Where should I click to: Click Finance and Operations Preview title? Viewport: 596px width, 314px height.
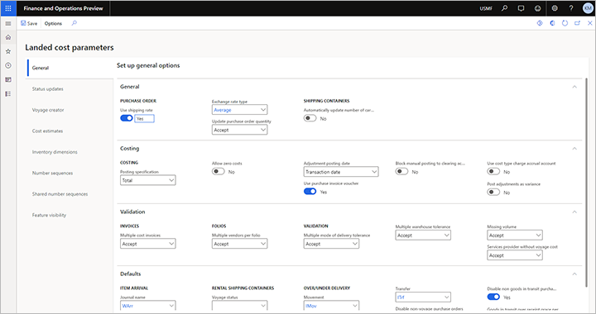click(x=63, y=8)
